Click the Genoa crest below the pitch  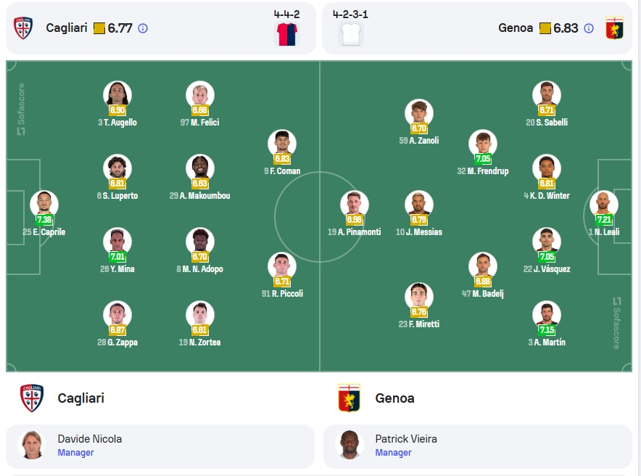coord(349,398)
